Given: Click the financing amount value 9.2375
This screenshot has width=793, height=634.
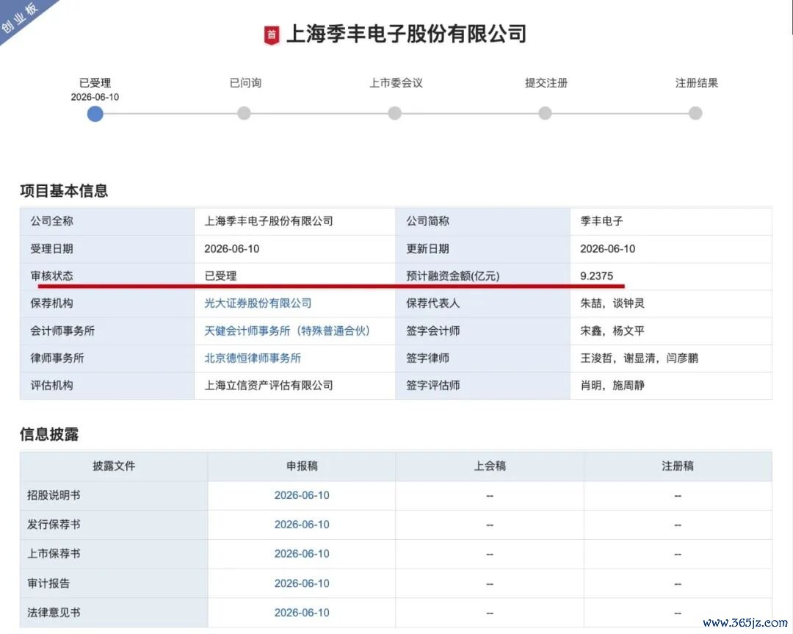Looking at the screenshot, I should tap(597, 276).
